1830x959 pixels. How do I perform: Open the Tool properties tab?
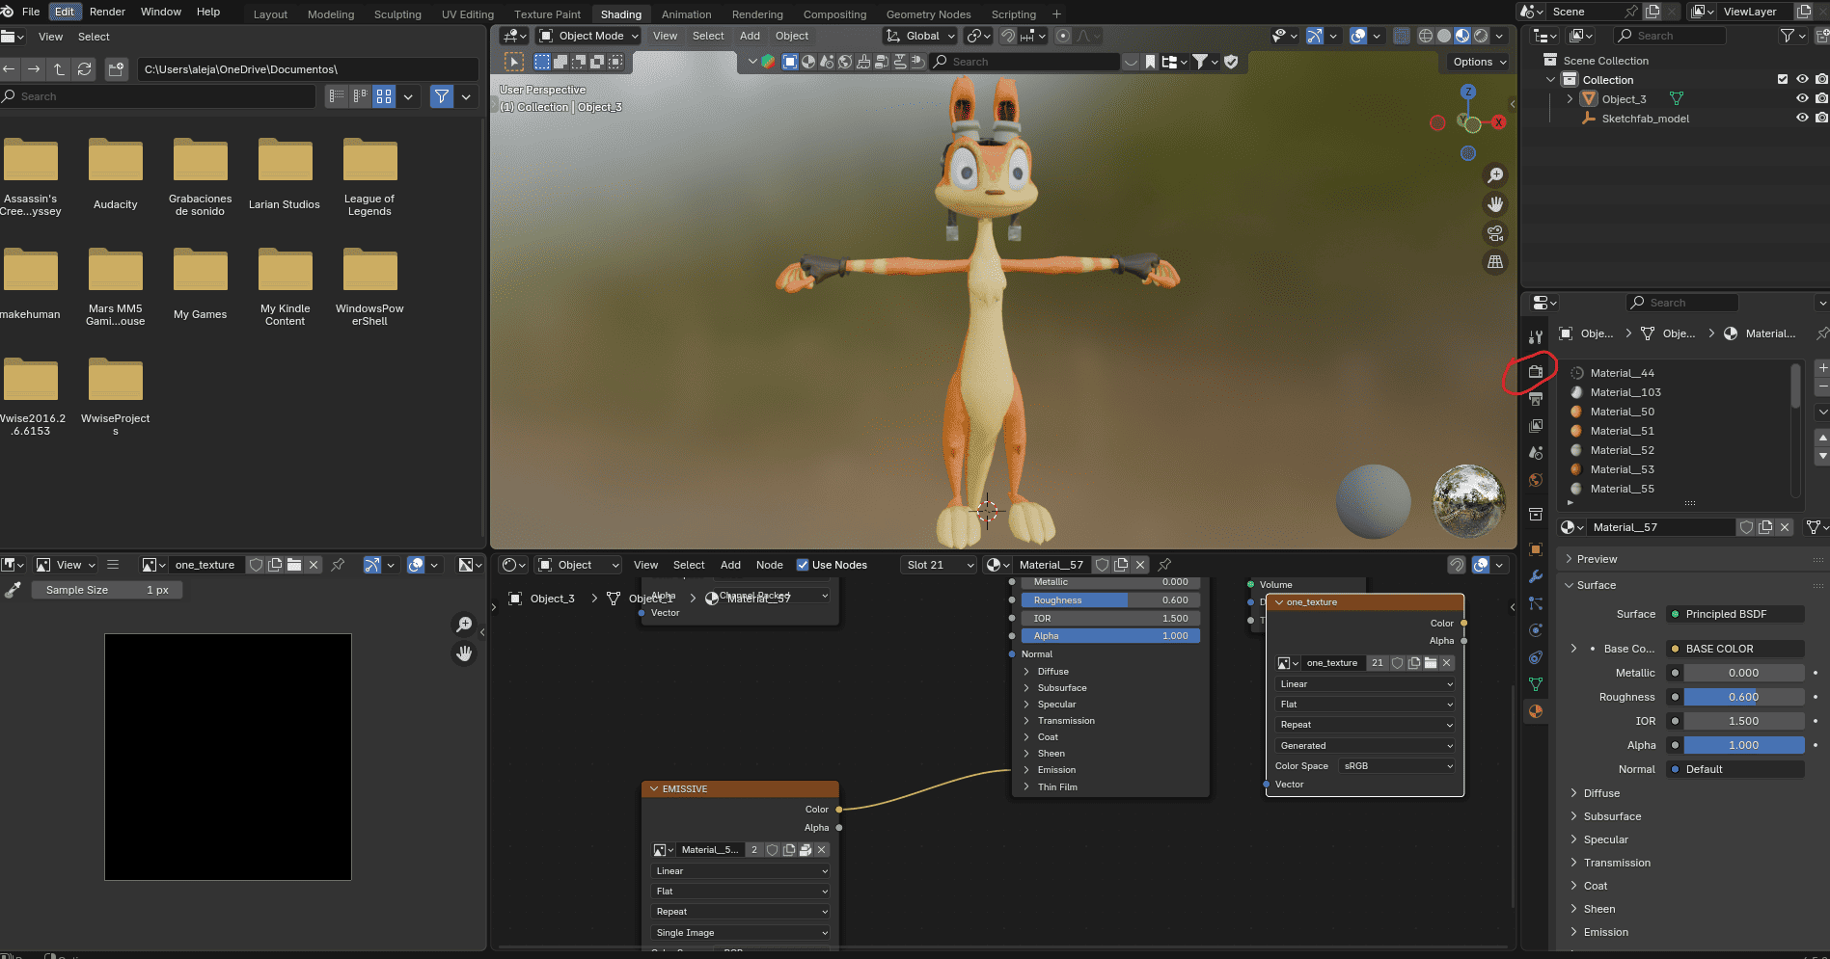click(1536, 337)
